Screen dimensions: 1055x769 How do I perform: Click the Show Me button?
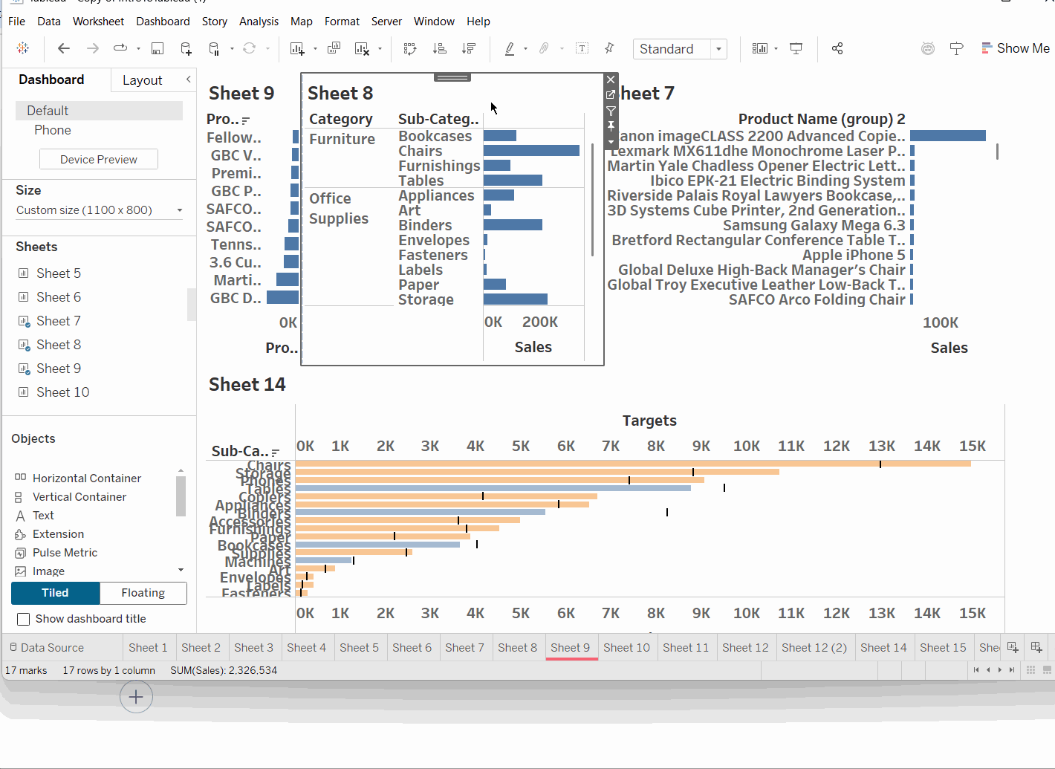pos(1015,48)
